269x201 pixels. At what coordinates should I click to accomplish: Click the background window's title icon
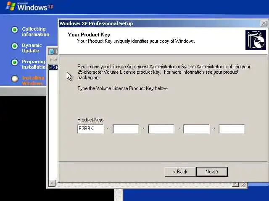pos(51,52)
